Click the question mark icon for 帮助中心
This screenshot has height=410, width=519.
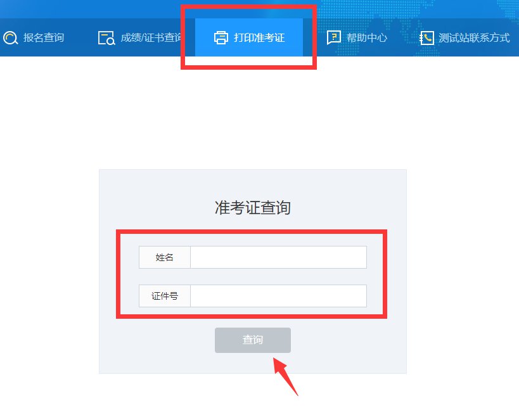[333, 37]
